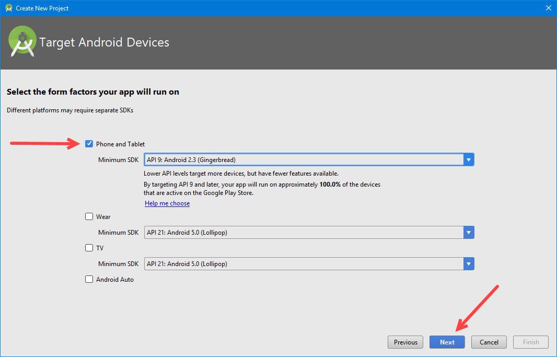Enable the Wear form factor checkbox

tap(89, 216)
